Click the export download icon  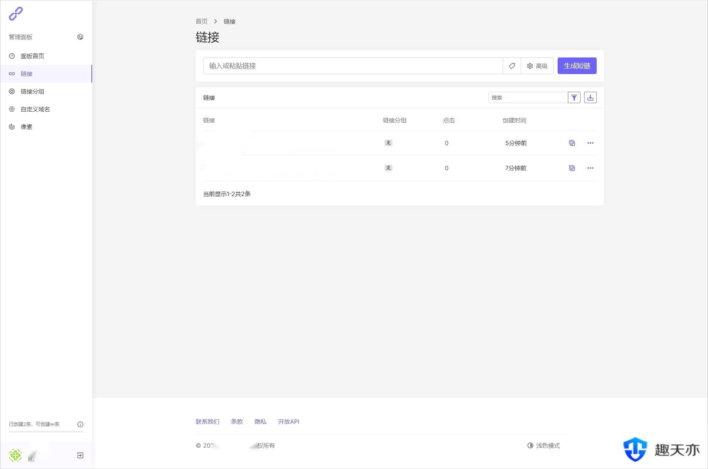click(590, 98)
